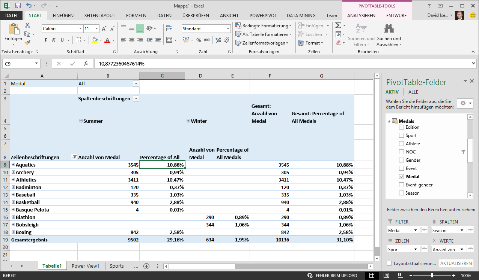Open Bedingte Formatierung menu
The height and width of the screenshot is (280, 479).
point(264,26)
